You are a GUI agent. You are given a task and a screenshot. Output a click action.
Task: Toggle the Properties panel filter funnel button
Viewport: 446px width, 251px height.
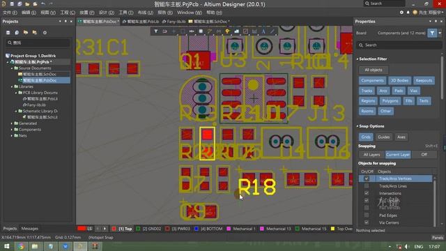click(432, 33)
